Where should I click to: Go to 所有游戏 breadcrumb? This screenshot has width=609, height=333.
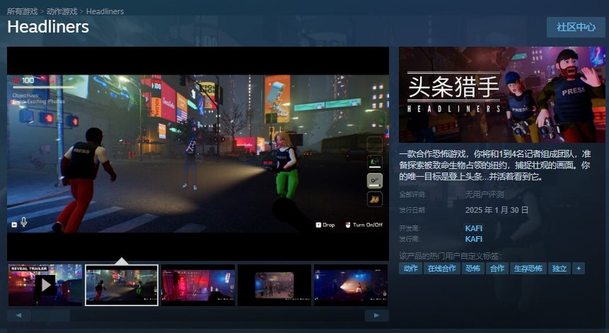[23, 12]
